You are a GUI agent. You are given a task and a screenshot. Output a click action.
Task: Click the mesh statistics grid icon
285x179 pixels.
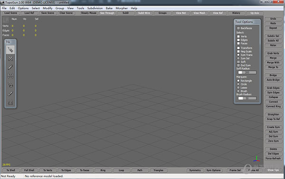click(6, 19)
